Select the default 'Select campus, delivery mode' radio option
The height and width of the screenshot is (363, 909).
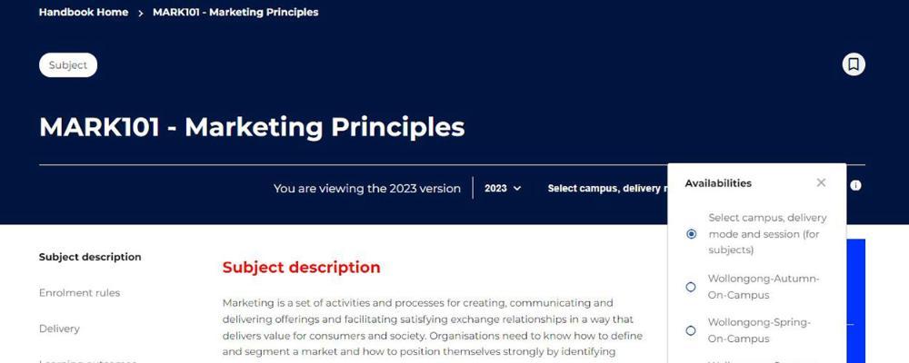point(691,234)
